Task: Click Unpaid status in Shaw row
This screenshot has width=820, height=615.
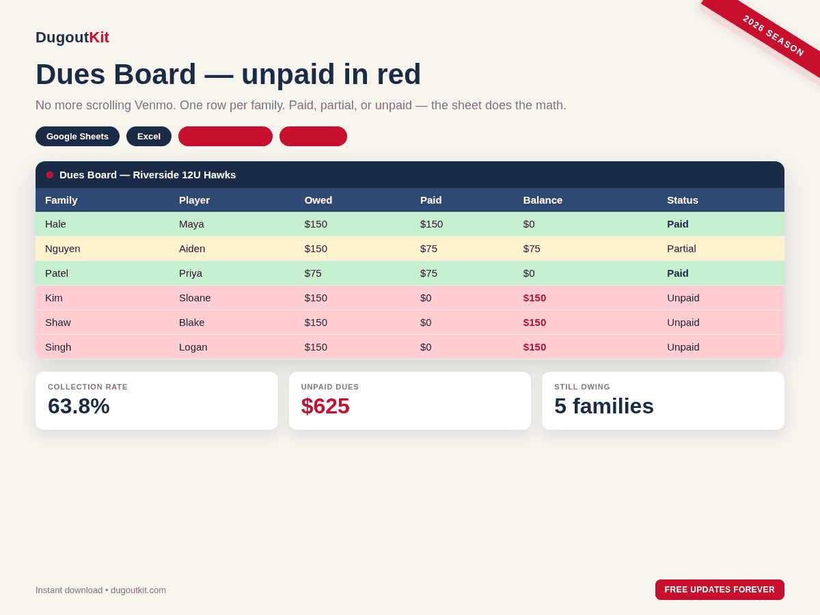Action: click(x=683, y=322)
